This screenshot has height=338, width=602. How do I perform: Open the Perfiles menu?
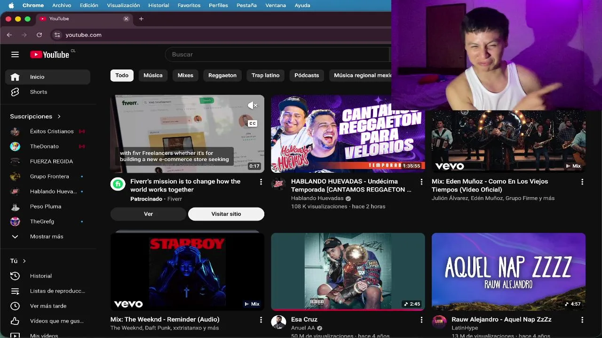point(218,5)
